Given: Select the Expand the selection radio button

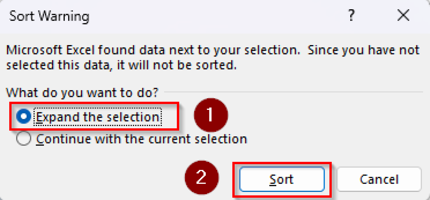Looking at the screenshot, I should coord(23,117).
